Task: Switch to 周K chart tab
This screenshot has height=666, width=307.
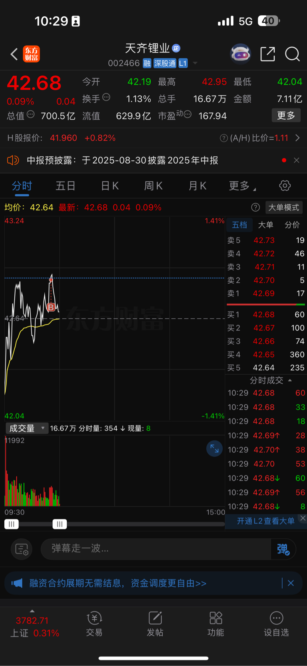Action: click(153, 186)
